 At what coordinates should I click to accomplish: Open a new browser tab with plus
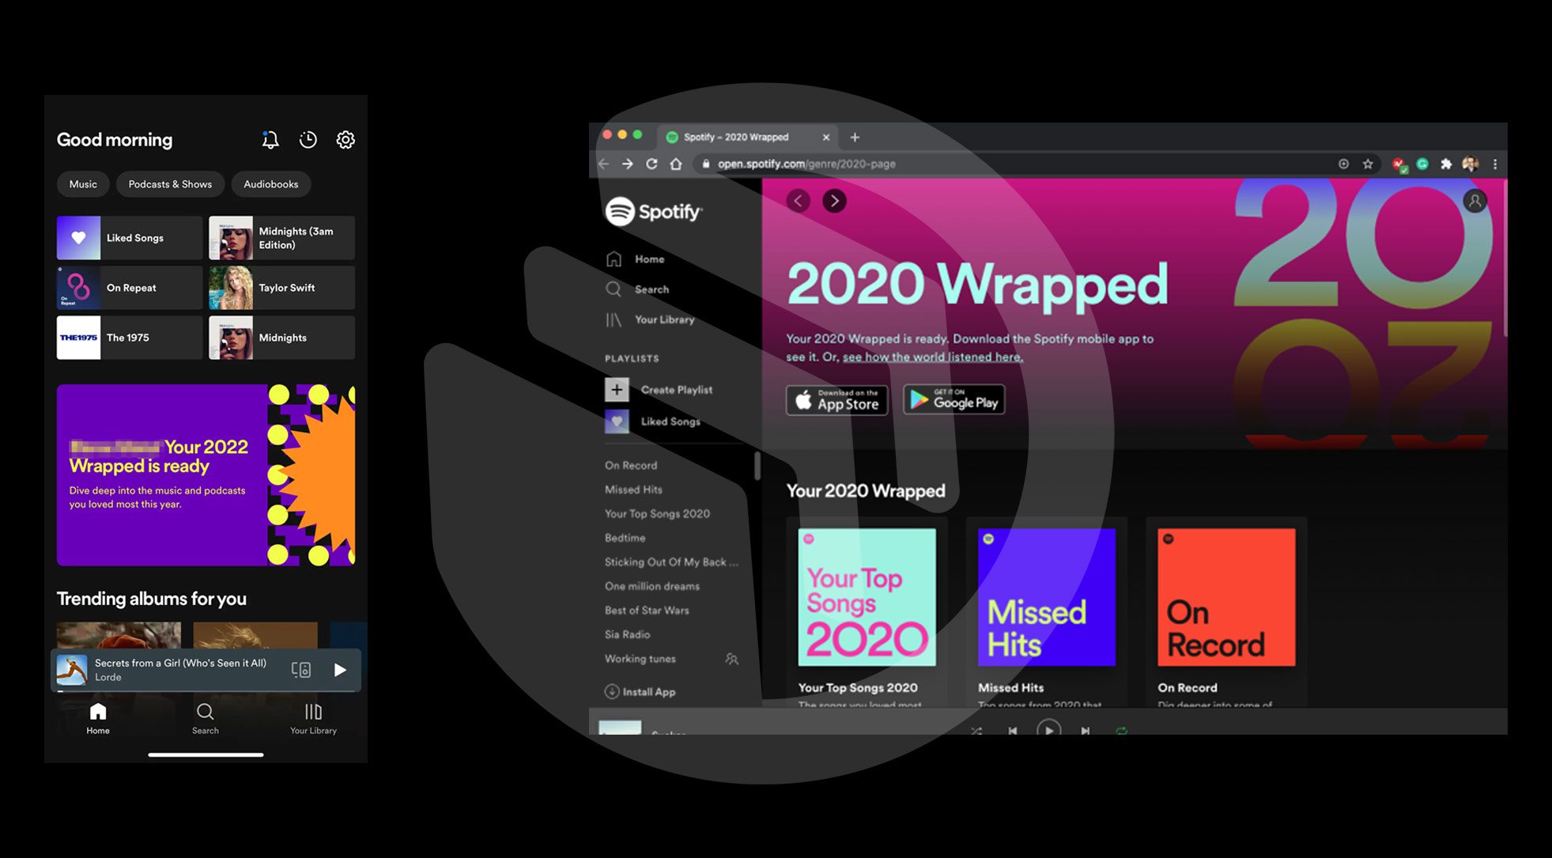(855, 137)
